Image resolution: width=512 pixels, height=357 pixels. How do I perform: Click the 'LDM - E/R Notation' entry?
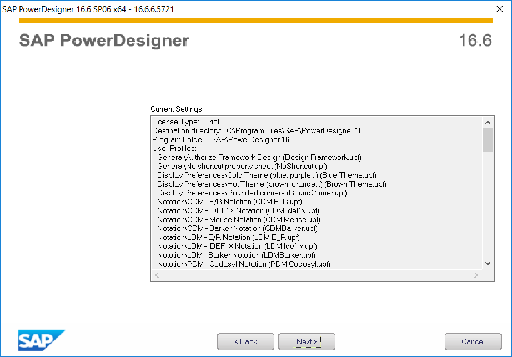[228, 237]
